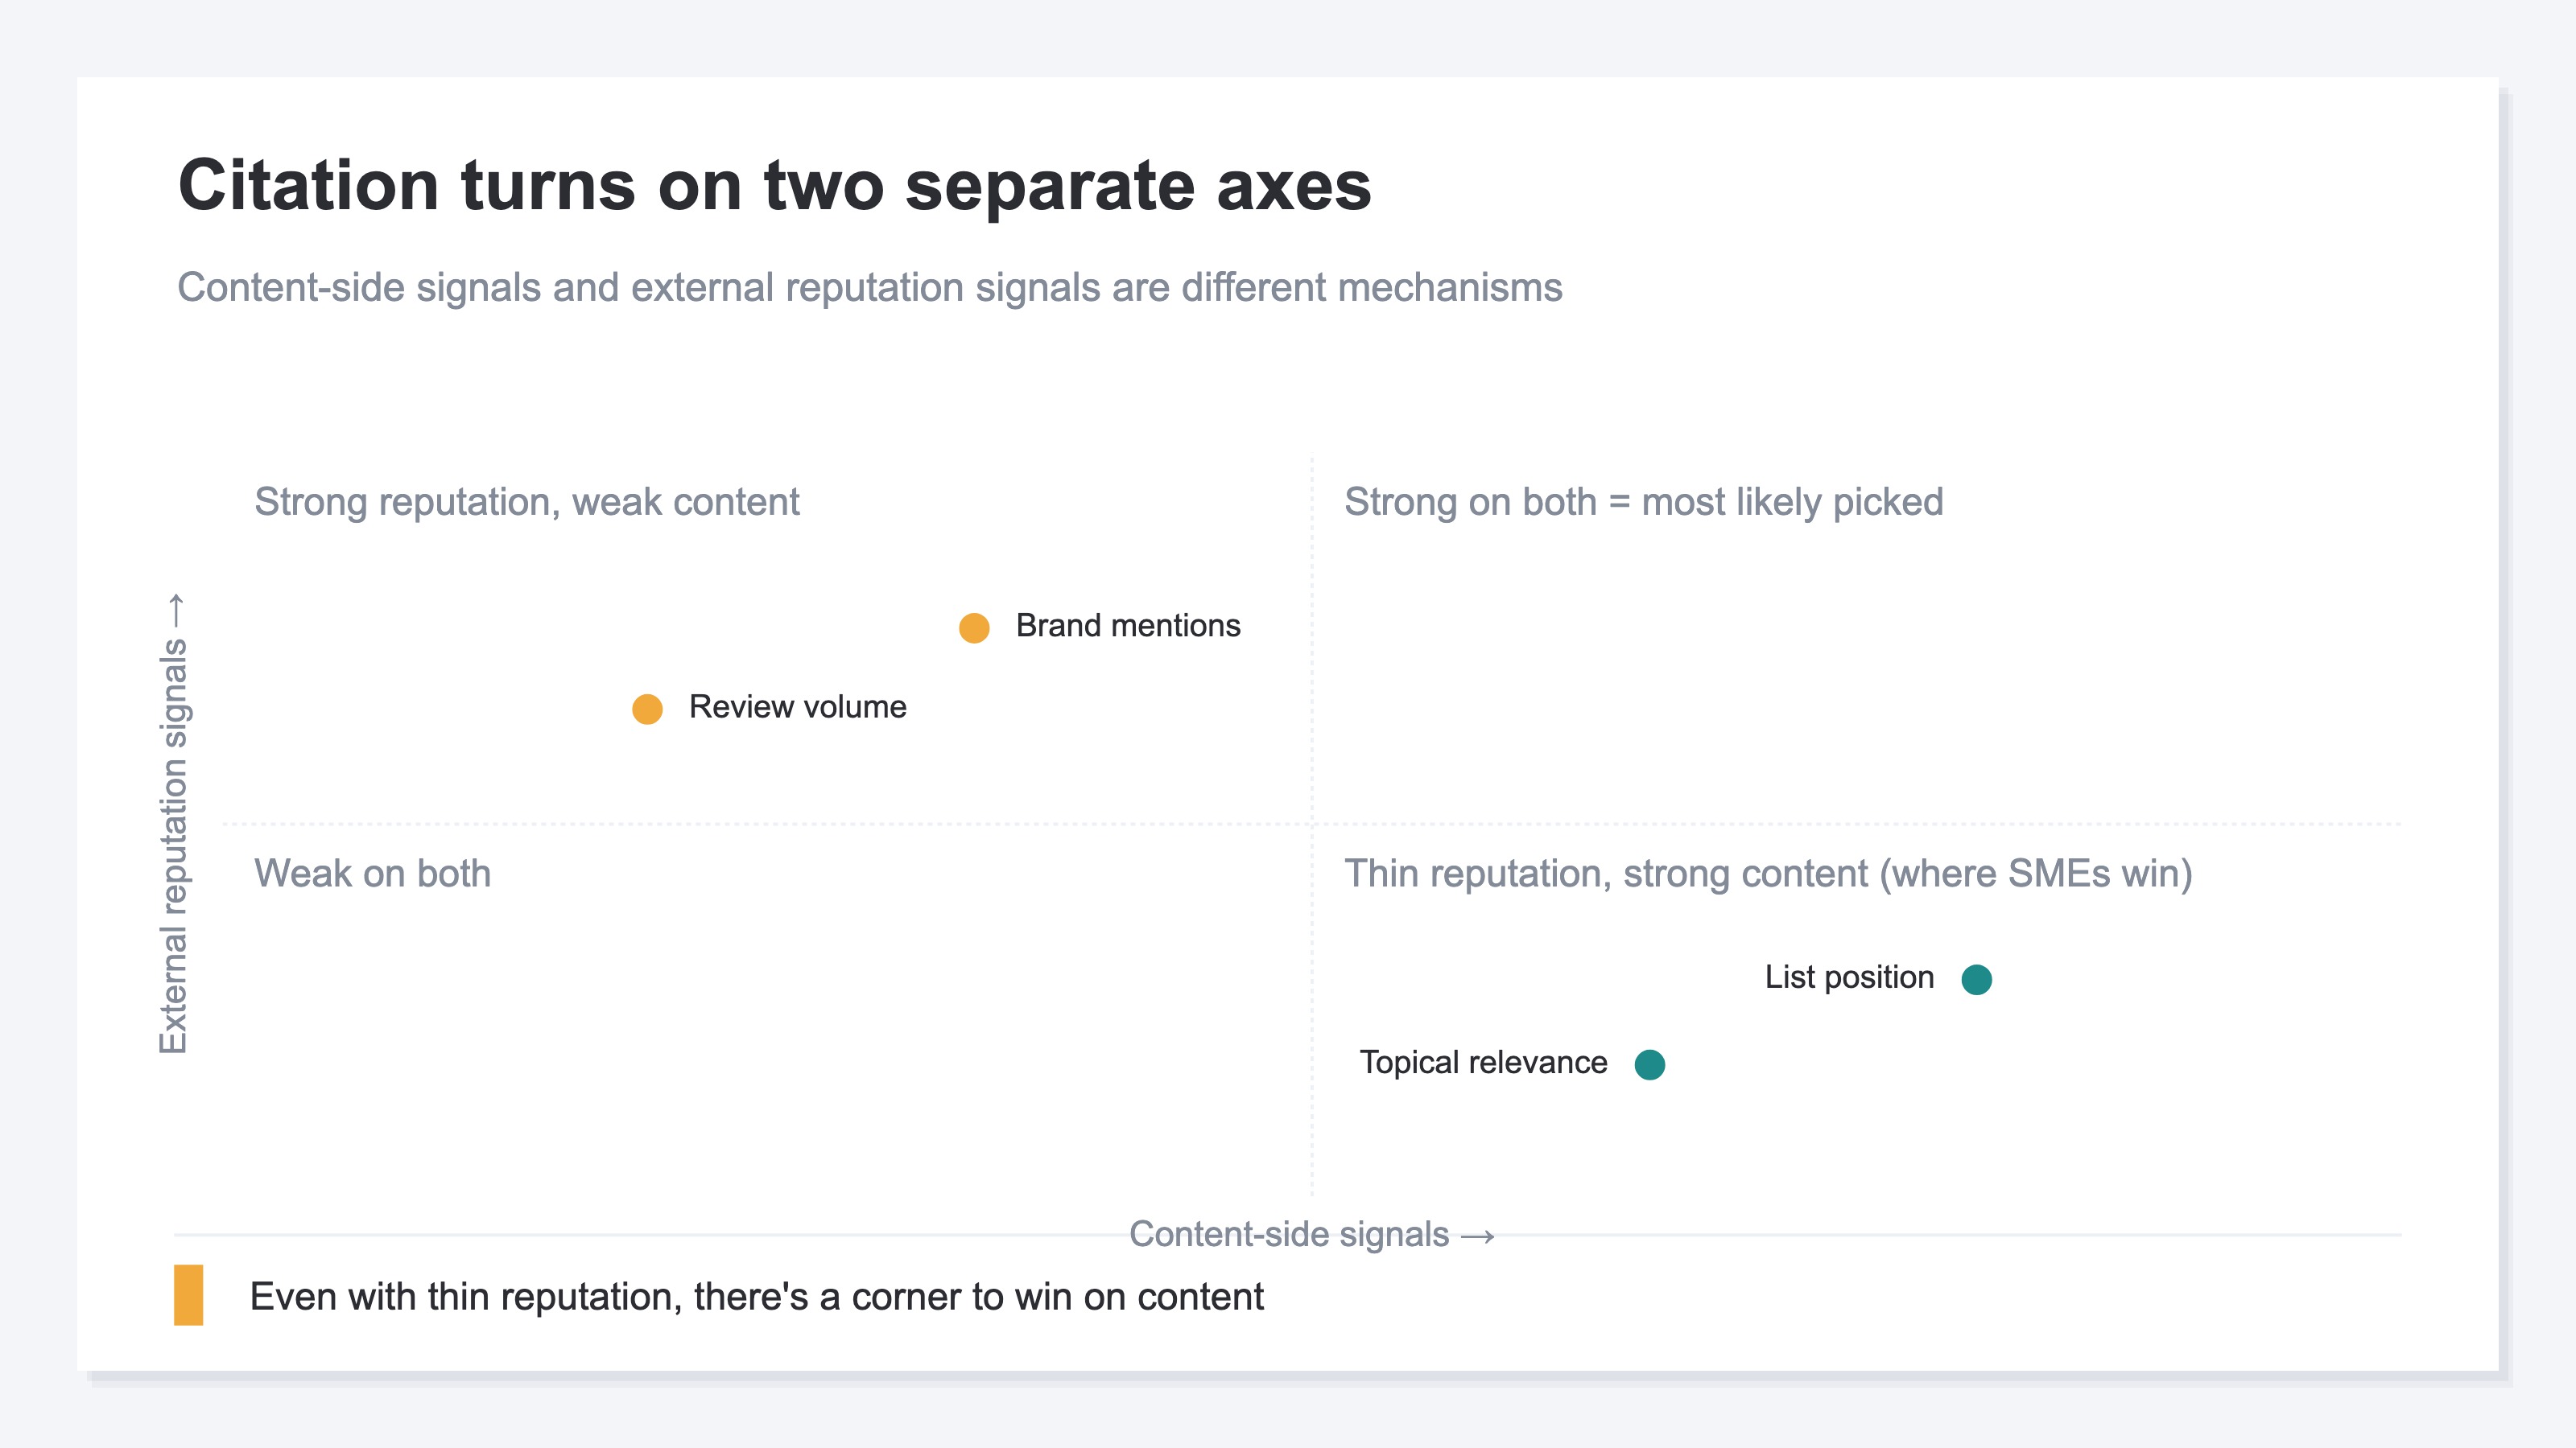Viewport: 2576px width, 1448px height.
Task: Click the takeaway text about thin reputation
Action: (756, 1297)
